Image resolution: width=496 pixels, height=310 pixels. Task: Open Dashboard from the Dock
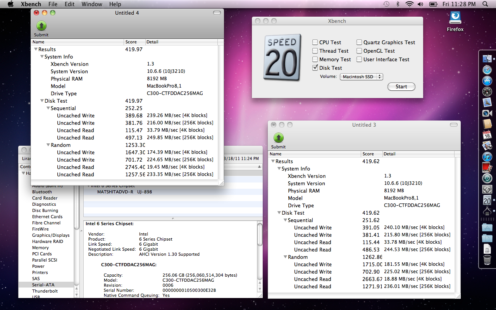[x=487, y=91]
